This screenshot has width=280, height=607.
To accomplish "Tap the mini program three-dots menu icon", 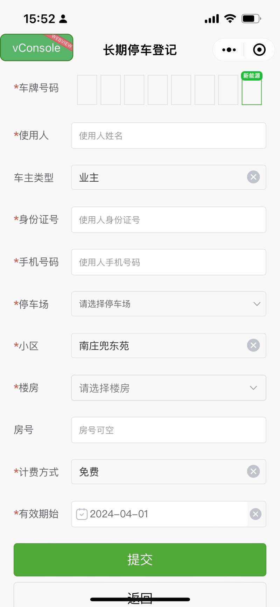I will [x=229, y=50].
